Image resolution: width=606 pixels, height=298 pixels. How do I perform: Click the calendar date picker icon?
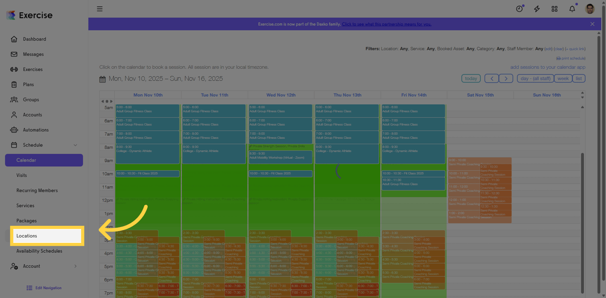(102, 79)
